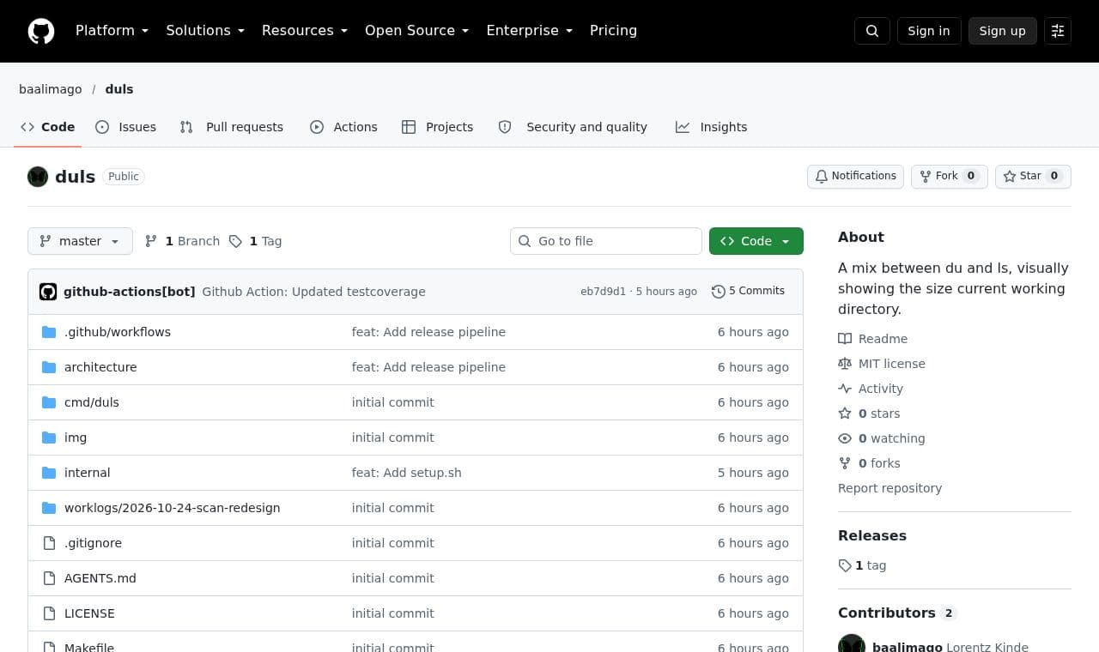The width and height of the screenshot is (1099, 652).
Task: Open commit hash eb7d9d1
Action: [x=603, y=292]
